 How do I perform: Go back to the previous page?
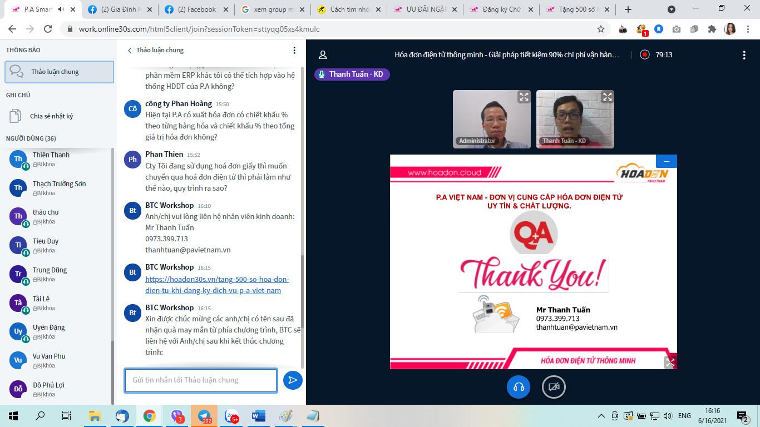click(x=12, y=29)
